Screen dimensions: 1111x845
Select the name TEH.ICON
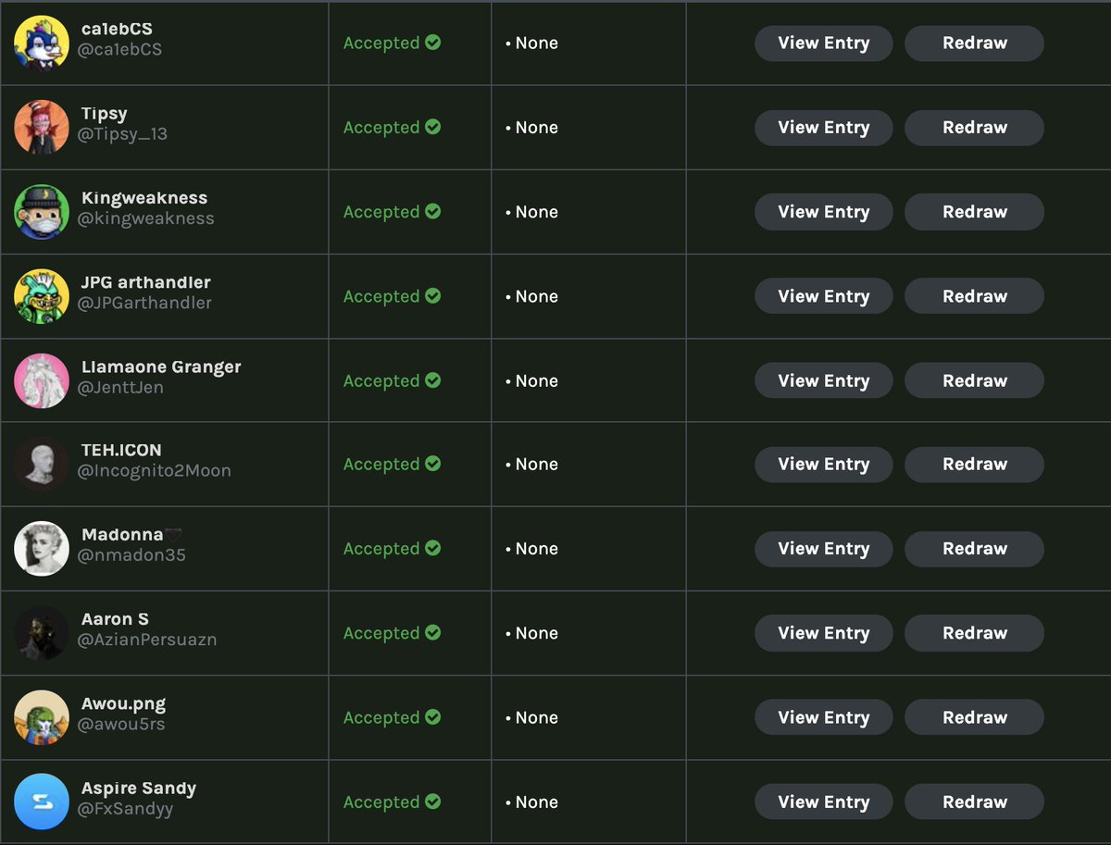click(121, 450)
